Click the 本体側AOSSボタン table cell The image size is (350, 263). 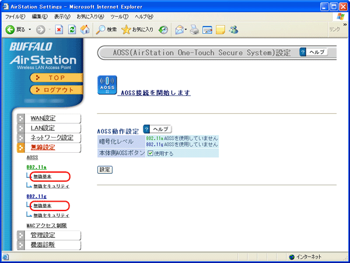point(121,153)
